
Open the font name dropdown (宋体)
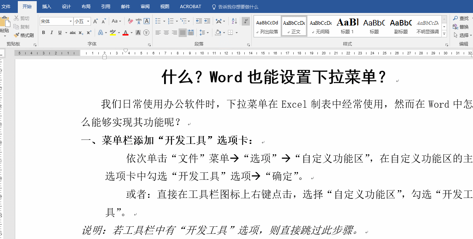pyautogui.click(x=71, y=21)
